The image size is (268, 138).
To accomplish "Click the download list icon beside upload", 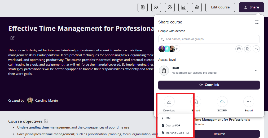I will (256, 49).
